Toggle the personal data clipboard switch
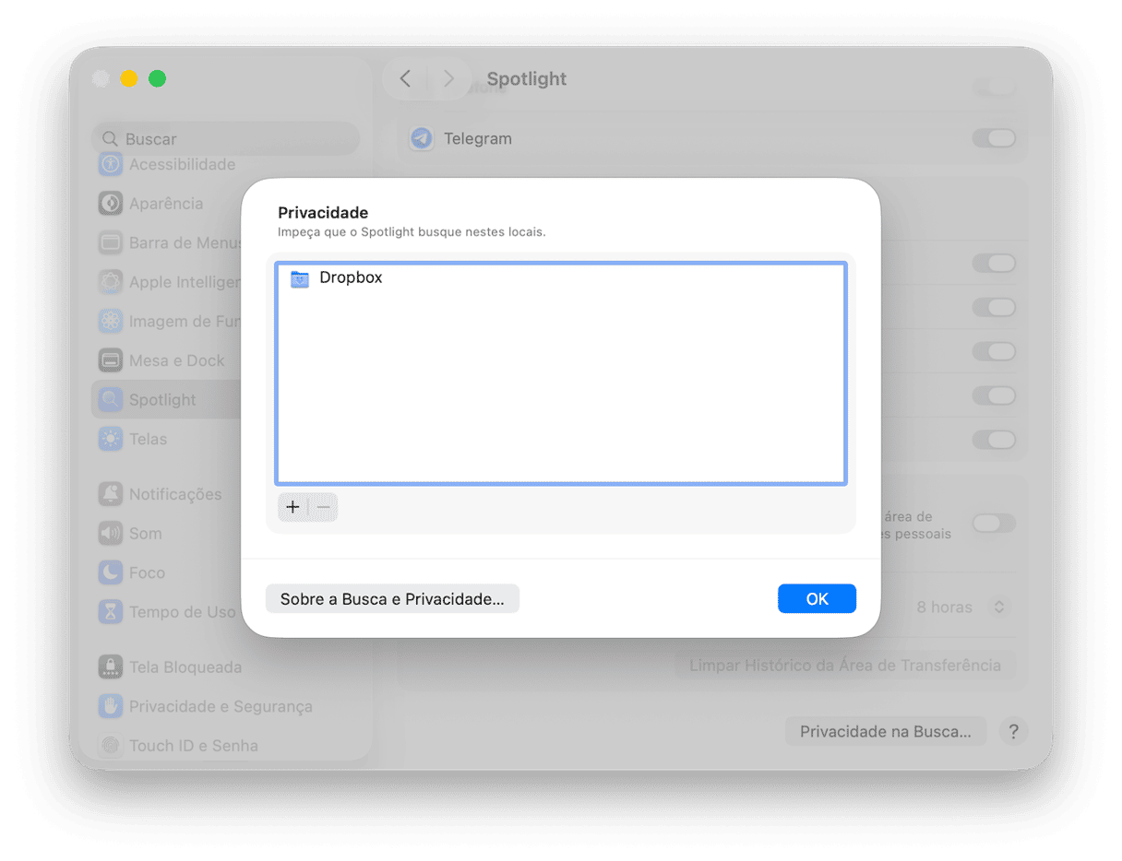This screenshot has width=1122, height=861. point(993,524)
